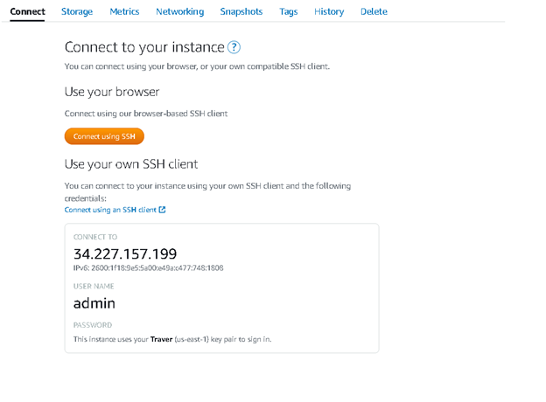Screen dimensions: 546x402
Task: Open the Snapshots tab
Action: [241, 11]
